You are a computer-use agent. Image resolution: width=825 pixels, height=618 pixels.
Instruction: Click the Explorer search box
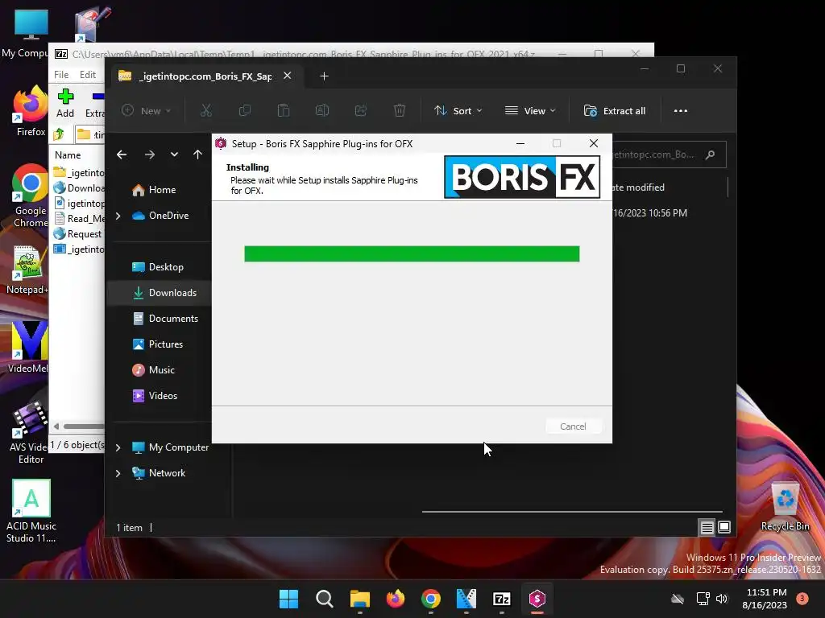coord(668,154)
